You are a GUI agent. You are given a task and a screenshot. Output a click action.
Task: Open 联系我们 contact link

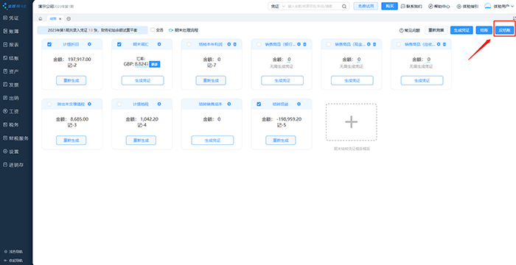(411, 6)
